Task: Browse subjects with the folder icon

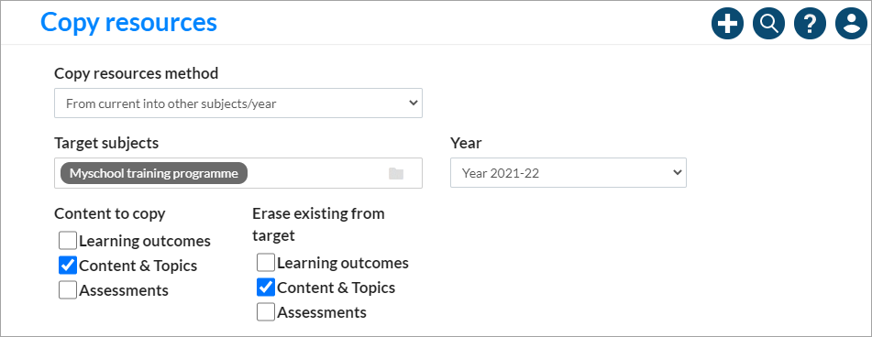Action: coord(396,173)
